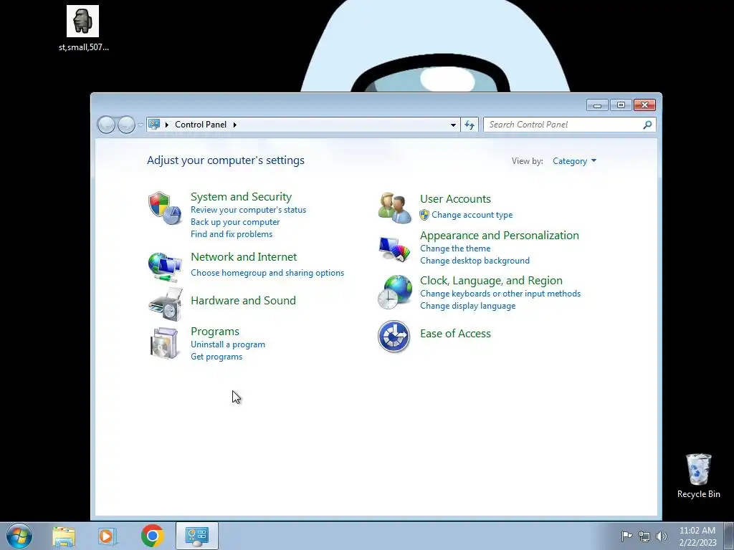The height and width of the screenshot is (550, 734).
Task: Click Change keyboards or other input methods
Action: pyautogui.click(x=500, y=294)
